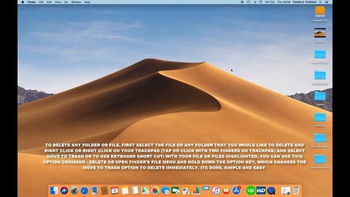Open Spotlight search magnifier icon
This screenshot has height=197, width=350.
pyautogui.click(x=320, y=2)
